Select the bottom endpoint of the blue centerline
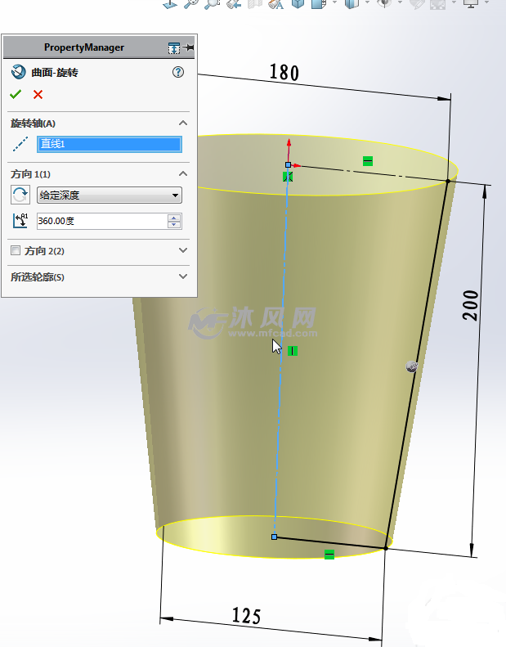 (x=274, y=537)
